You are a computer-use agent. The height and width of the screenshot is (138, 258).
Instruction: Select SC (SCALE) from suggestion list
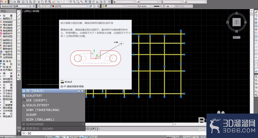click(53, 91)
